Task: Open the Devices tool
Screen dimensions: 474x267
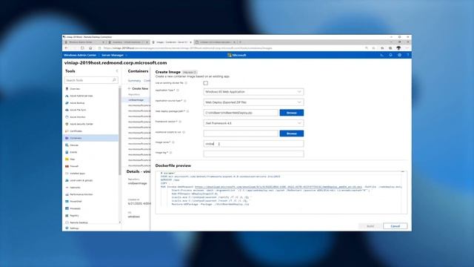Action: tap(90, 145)
